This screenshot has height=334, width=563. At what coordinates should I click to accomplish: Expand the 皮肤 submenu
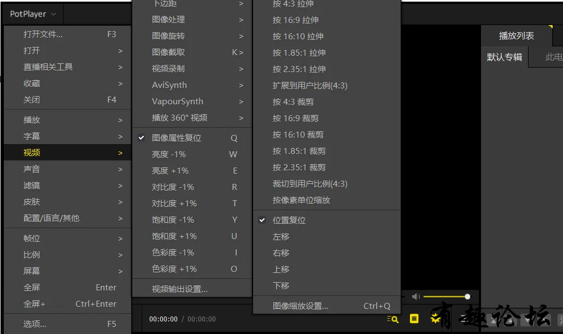(67, 202)
